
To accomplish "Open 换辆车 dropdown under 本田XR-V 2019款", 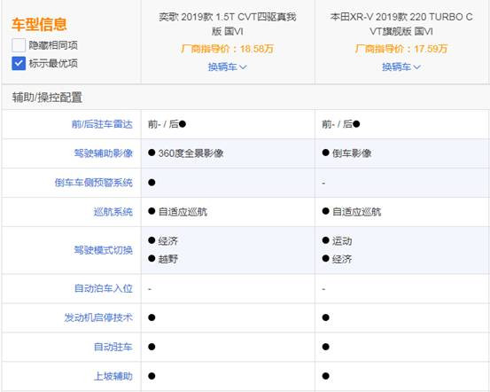I will coord(401,67).
